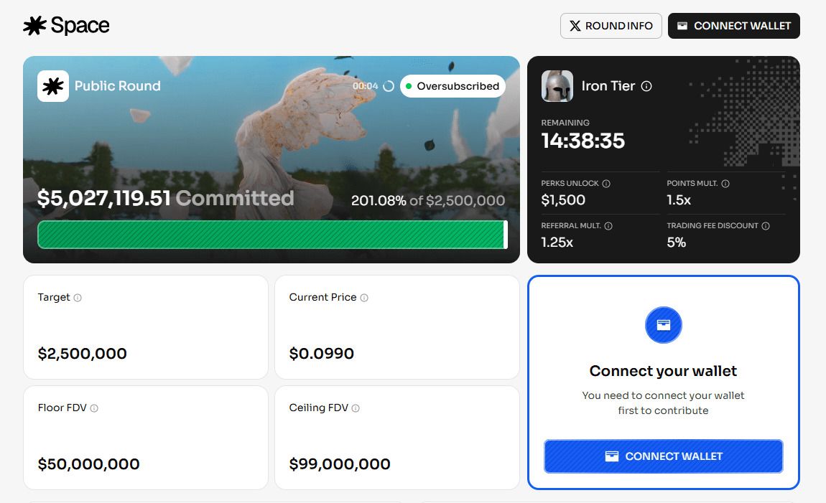Screen dimensions: 826x503
Task: Click the Referral Mult. info icon
Action: pos(608,226)
